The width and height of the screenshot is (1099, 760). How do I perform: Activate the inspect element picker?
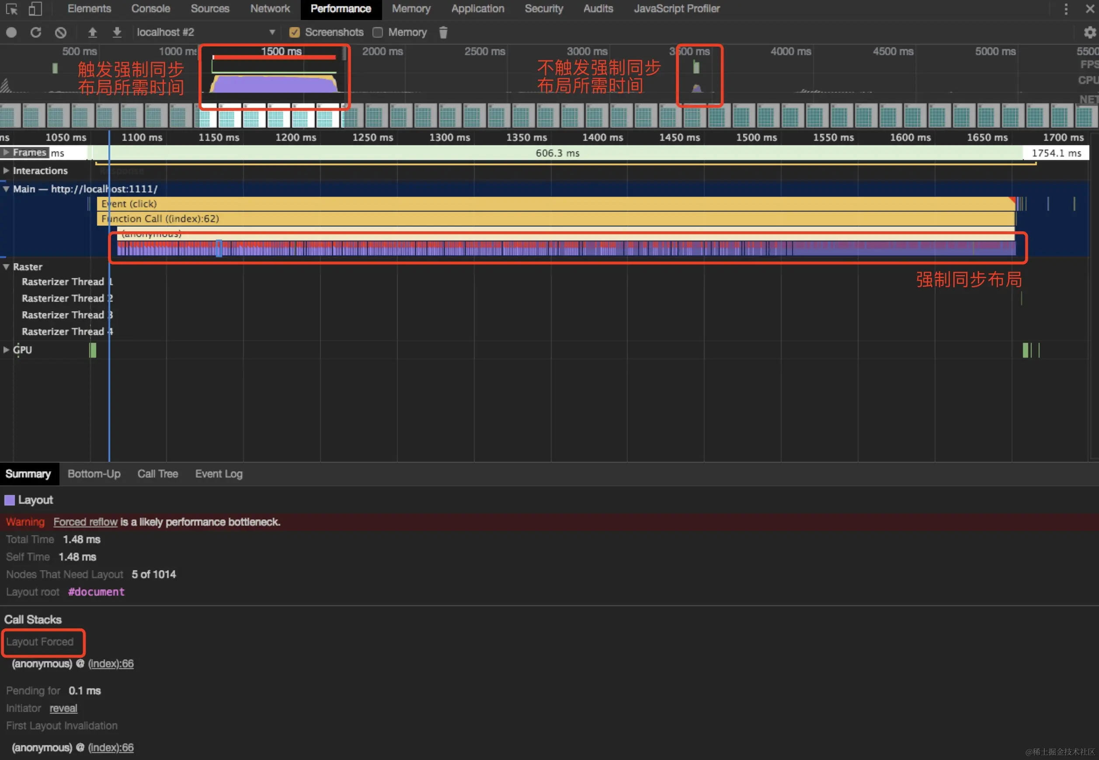(x=11, y=9)
